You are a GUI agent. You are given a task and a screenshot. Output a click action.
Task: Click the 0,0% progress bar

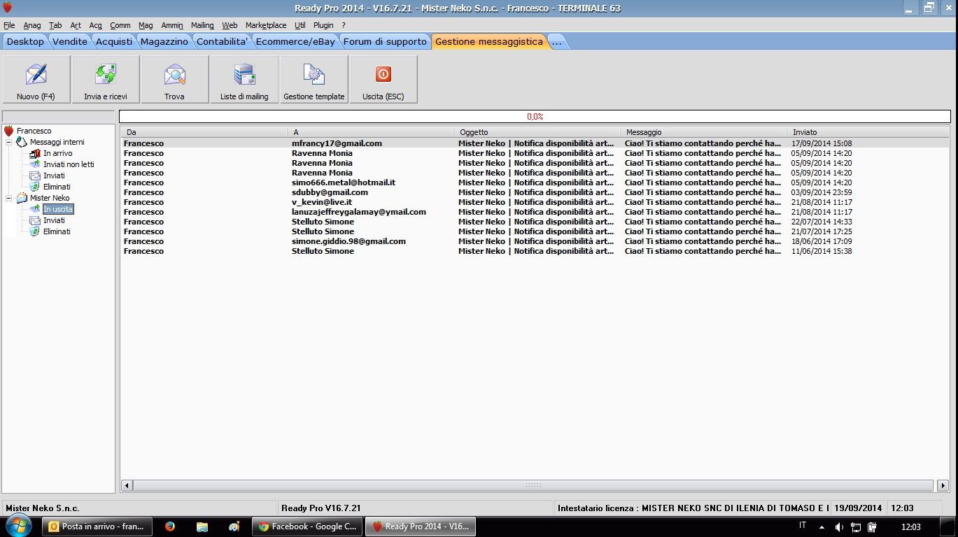[x=535, y=117]
